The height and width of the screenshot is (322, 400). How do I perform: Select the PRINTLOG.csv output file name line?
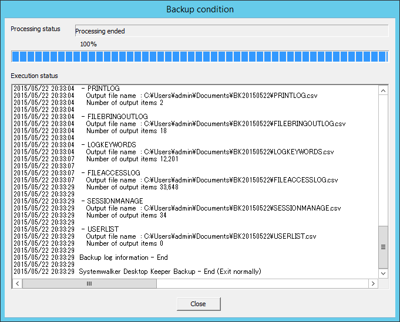pyautogui.click(x=201, y=96)
